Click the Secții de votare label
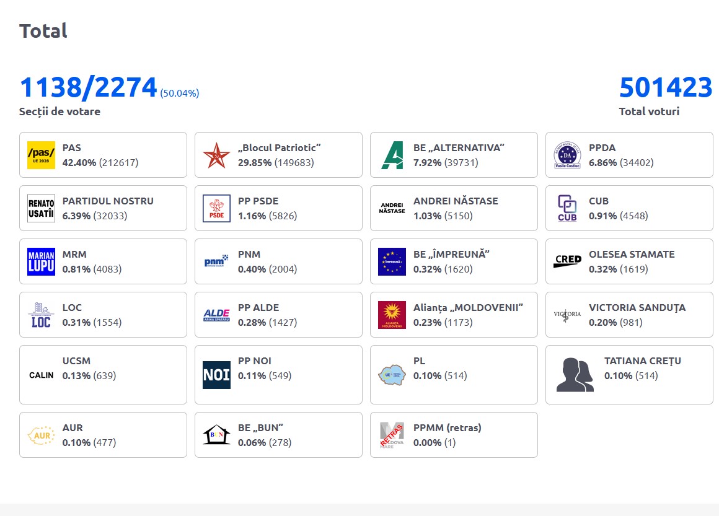 click(60, 112)
